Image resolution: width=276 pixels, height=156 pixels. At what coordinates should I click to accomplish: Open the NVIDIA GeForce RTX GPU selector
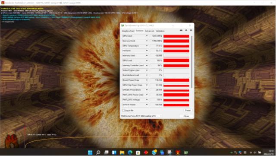tap(141, 116)
